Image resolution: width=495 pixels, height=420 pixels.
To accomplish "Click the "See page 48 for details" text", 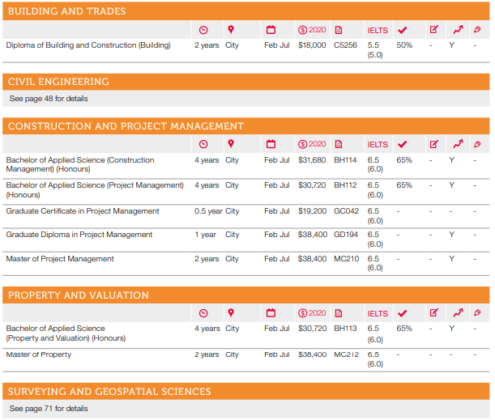I will [x=49, y=99].
